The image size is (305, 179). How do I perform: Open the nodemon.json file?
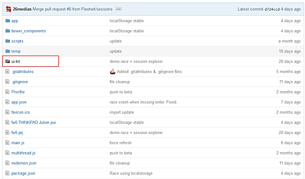tap(24, 163)
